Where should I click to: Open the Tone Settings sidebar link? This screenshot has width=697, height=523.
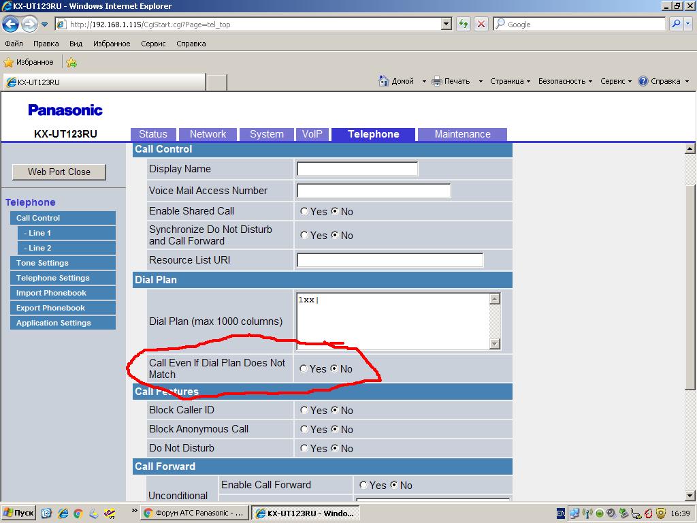[x=63, y=263]
